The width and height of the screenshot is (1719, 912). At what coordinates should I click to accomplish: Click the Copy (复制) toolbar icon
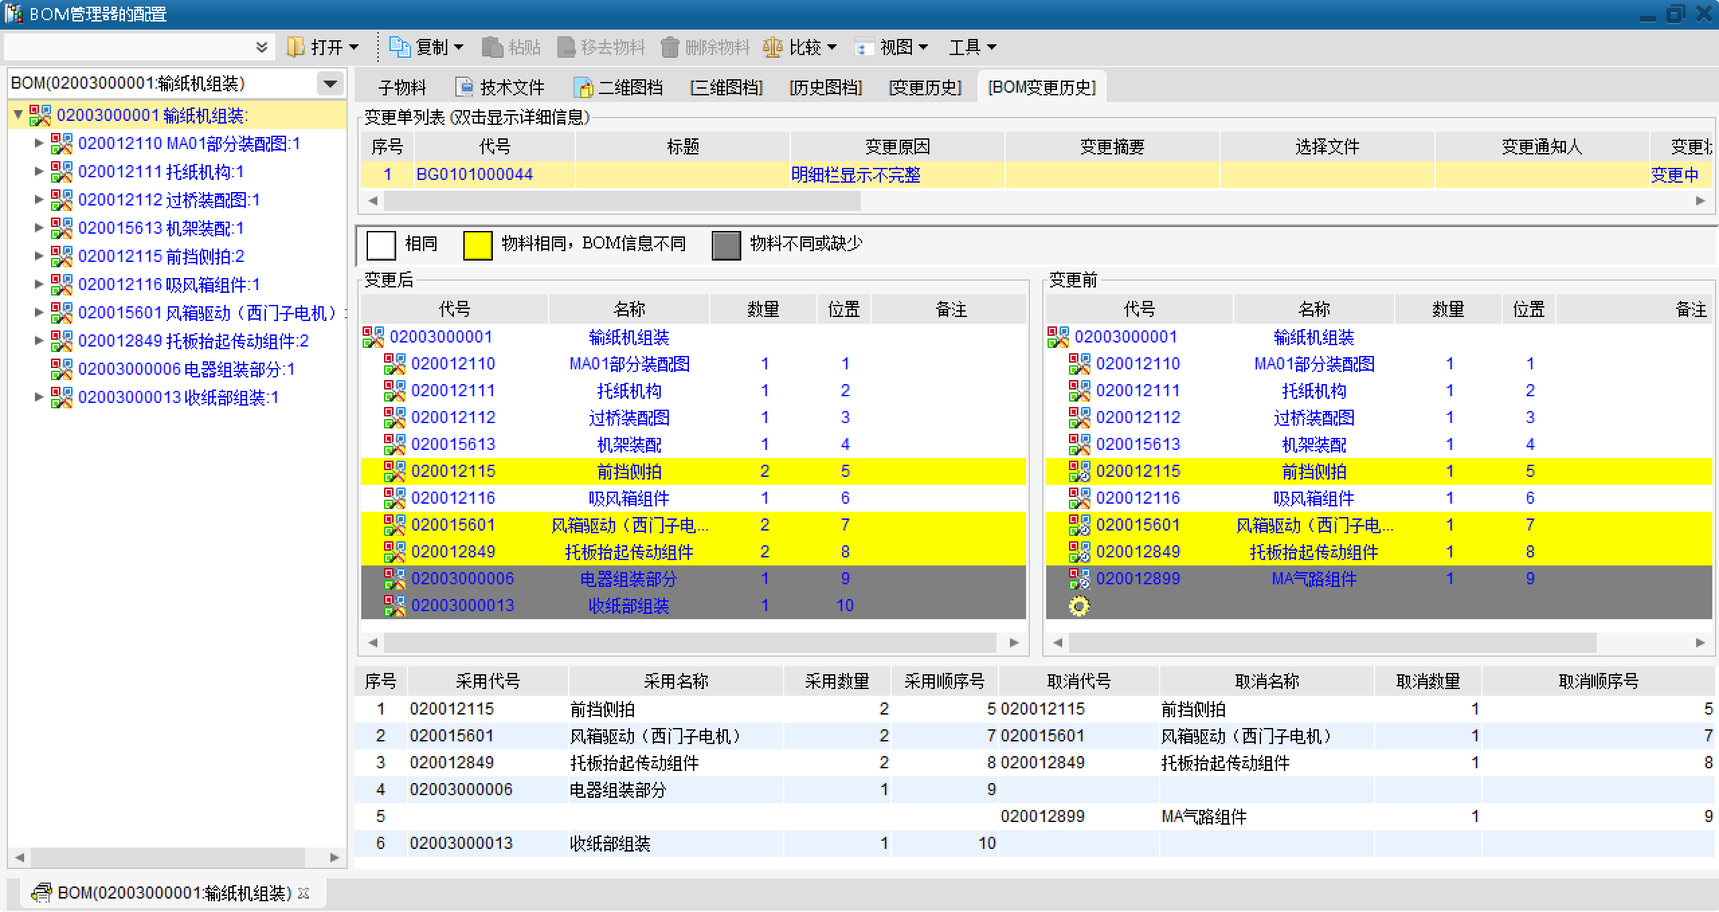[x=400, y=47]
